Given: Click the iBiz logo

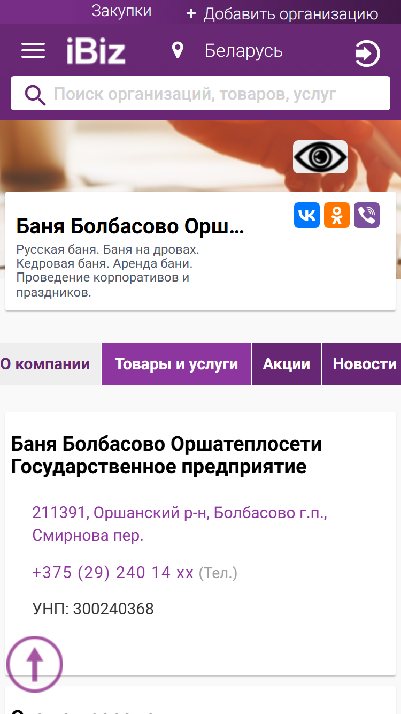Looking at the screenshot, I should pyautogui.click(x=96, y=51).
